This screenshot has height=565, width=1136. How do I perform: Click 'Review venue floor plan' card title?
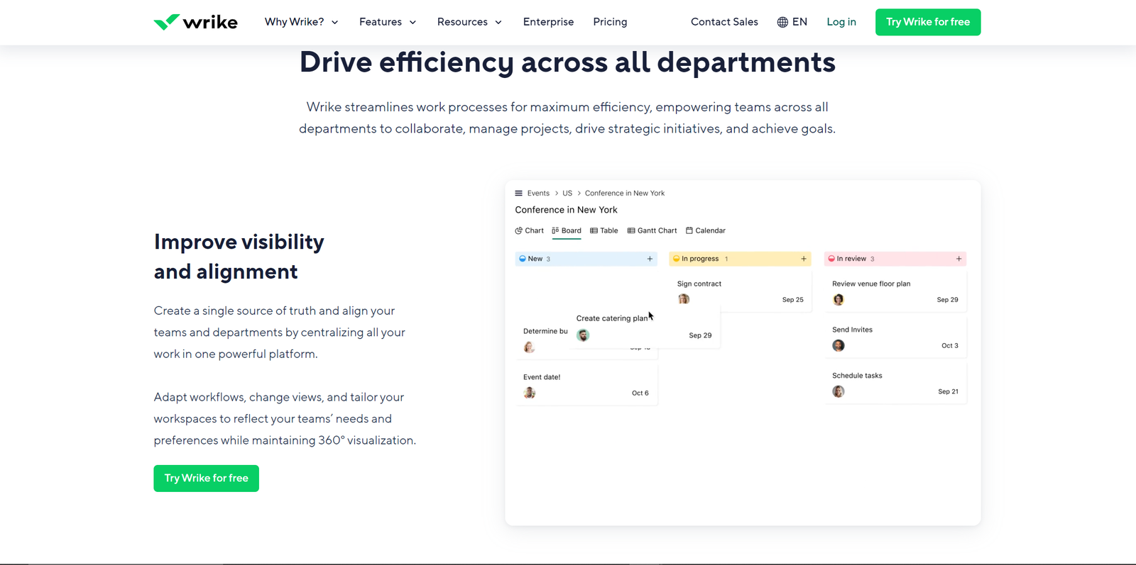coord(871,284)
